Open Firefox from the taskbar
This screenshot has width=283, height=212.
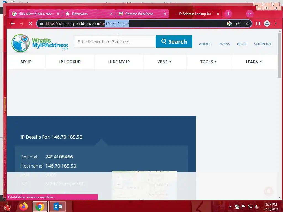[23, 206]
